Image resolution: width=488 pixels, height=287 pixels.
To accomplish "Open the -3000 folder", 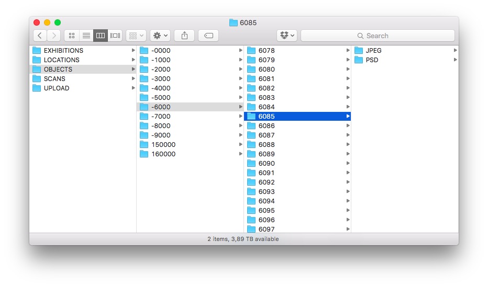I will pos(191,78).
